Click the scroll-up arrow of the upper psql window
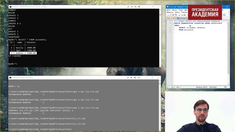Screen dimensions: 235x132 [160, 10]
